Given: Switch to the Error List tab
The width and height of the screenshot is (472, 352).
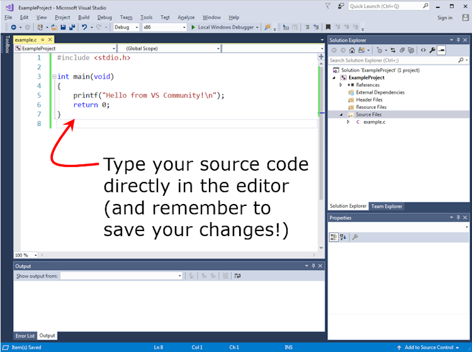Looking at the screenshot, I should click(x=25, y=336).
